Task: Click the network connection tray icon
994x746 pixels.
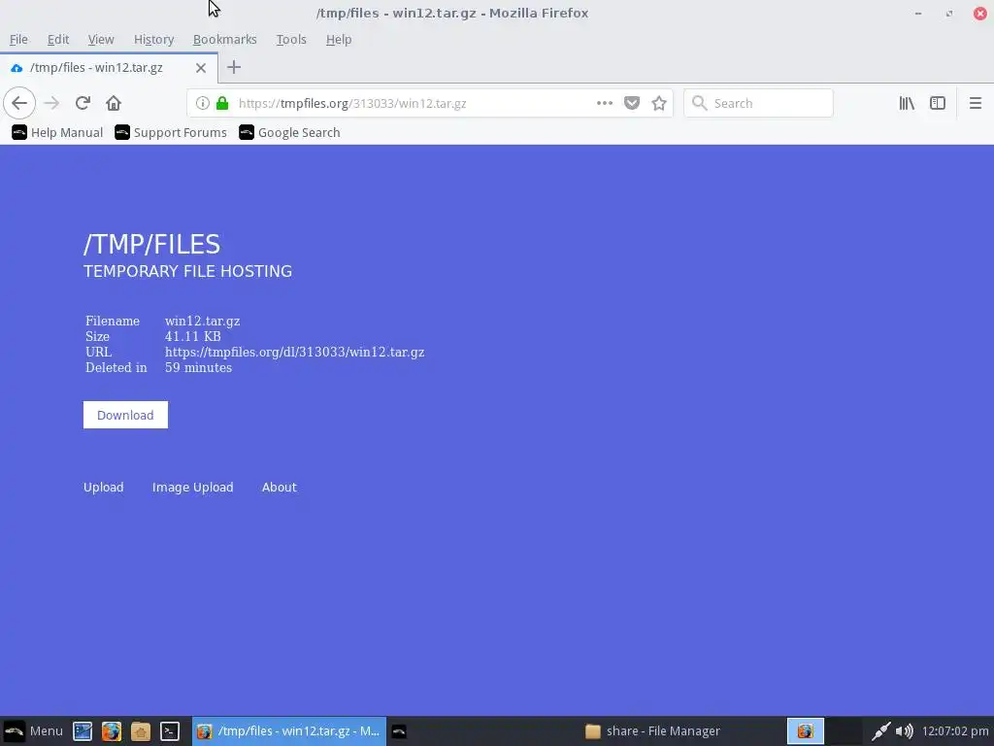Action: [x=879, y=731]
